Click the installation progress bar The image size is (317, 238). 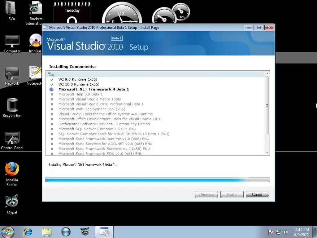[x=158, y=180]
